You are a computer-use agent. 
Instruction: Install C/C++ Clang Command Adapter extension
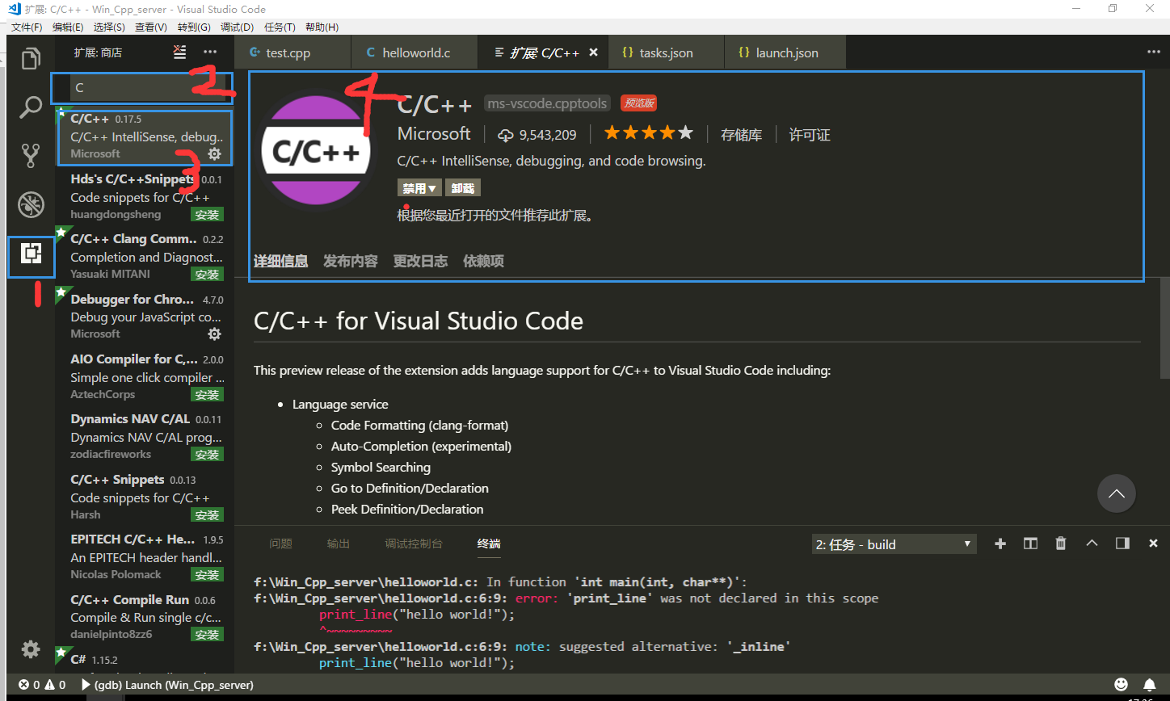[207, 275]
